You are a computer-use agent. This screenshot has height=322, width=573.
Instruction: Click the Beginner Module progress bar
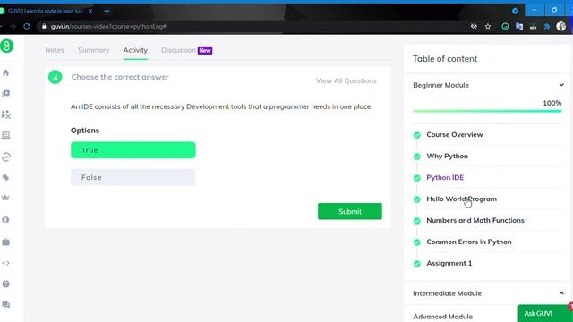coord(487,111)
